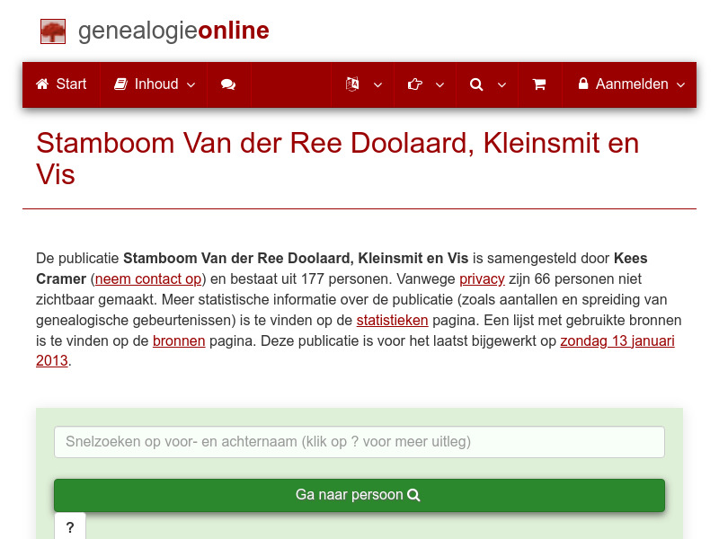Viewport: 719px width, 539px height.
Task: Open the dropdown next to the map icon
Action: (377, 85)
